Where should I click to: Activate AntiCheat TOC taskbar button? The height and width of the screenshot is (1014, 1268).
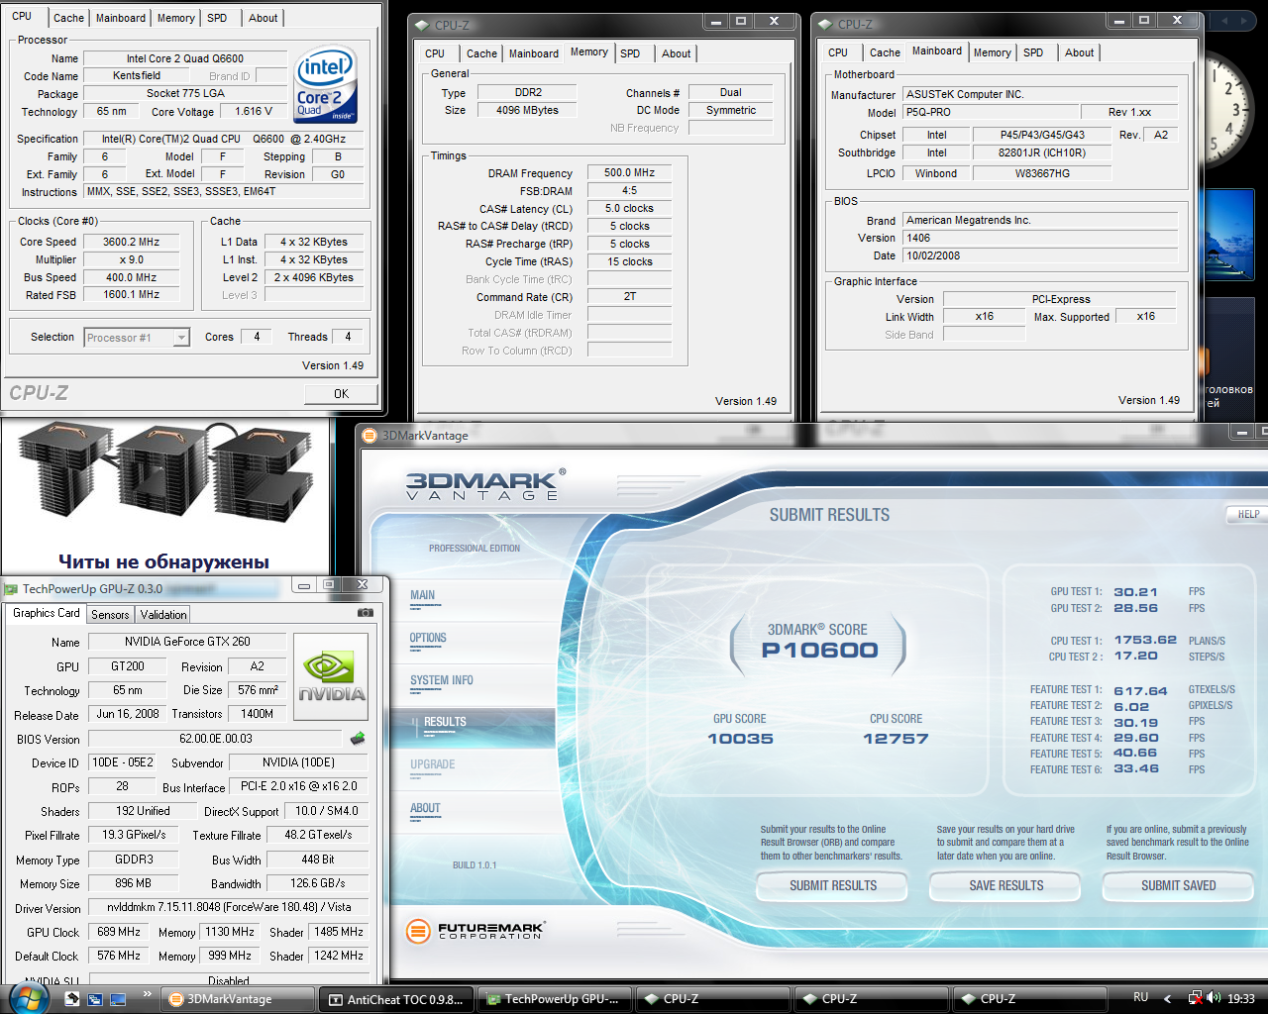click(x=396, y=999)
